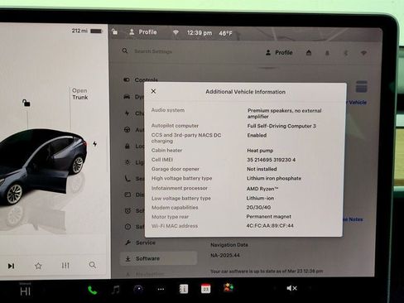The height and width of the screenshot is (303, 404).
Task: Tap the Vehicle link behind the dialog
Action: pyautogui.click(x=356, y=103)
